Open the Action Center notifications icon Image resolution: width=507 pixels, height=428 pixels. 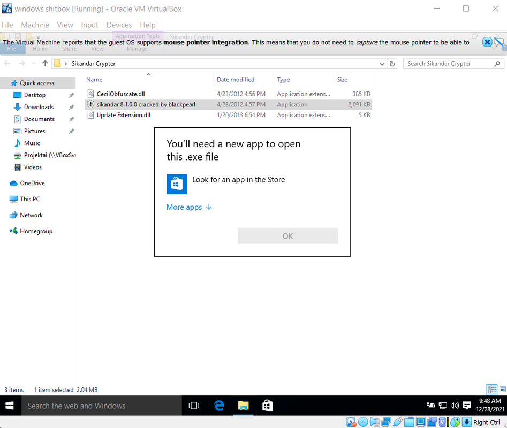click(467, 406)
